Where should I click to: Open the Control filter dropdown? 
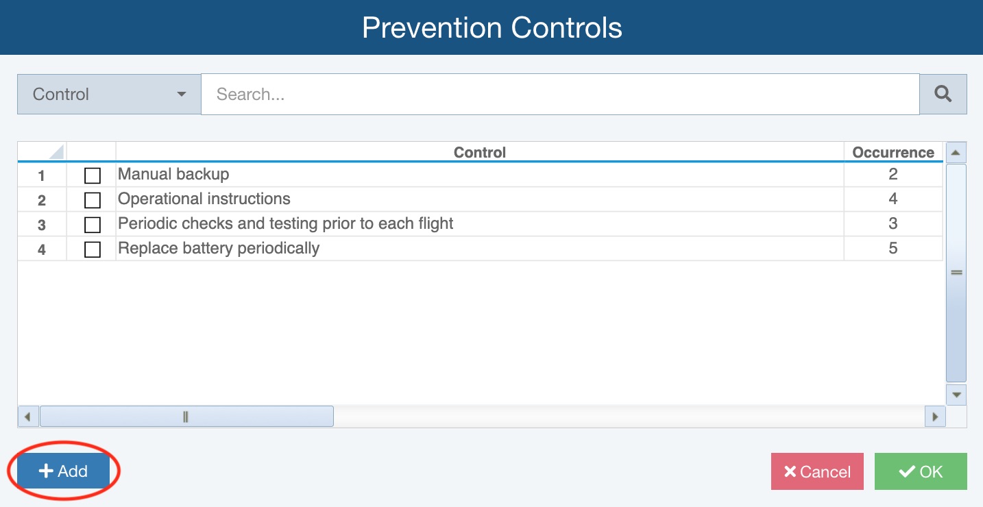click(109, 95)
